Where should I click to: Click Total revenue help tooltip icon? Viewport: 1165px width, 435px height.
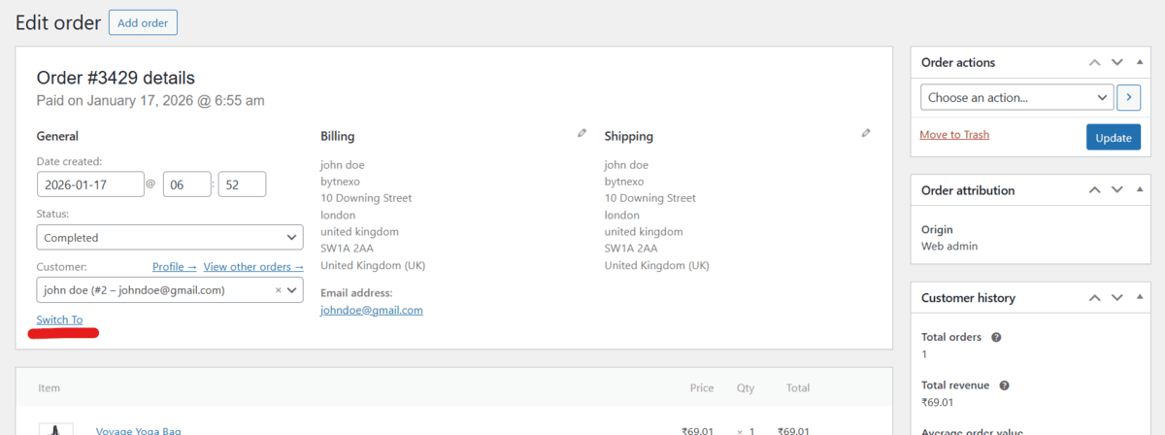pos(1004,385)
